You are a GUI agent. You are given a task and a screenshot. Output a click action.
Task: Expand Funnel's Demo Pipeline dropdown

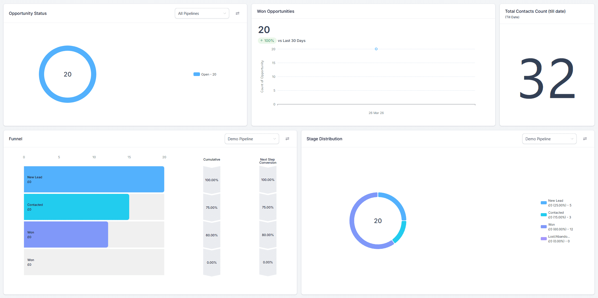252,139
